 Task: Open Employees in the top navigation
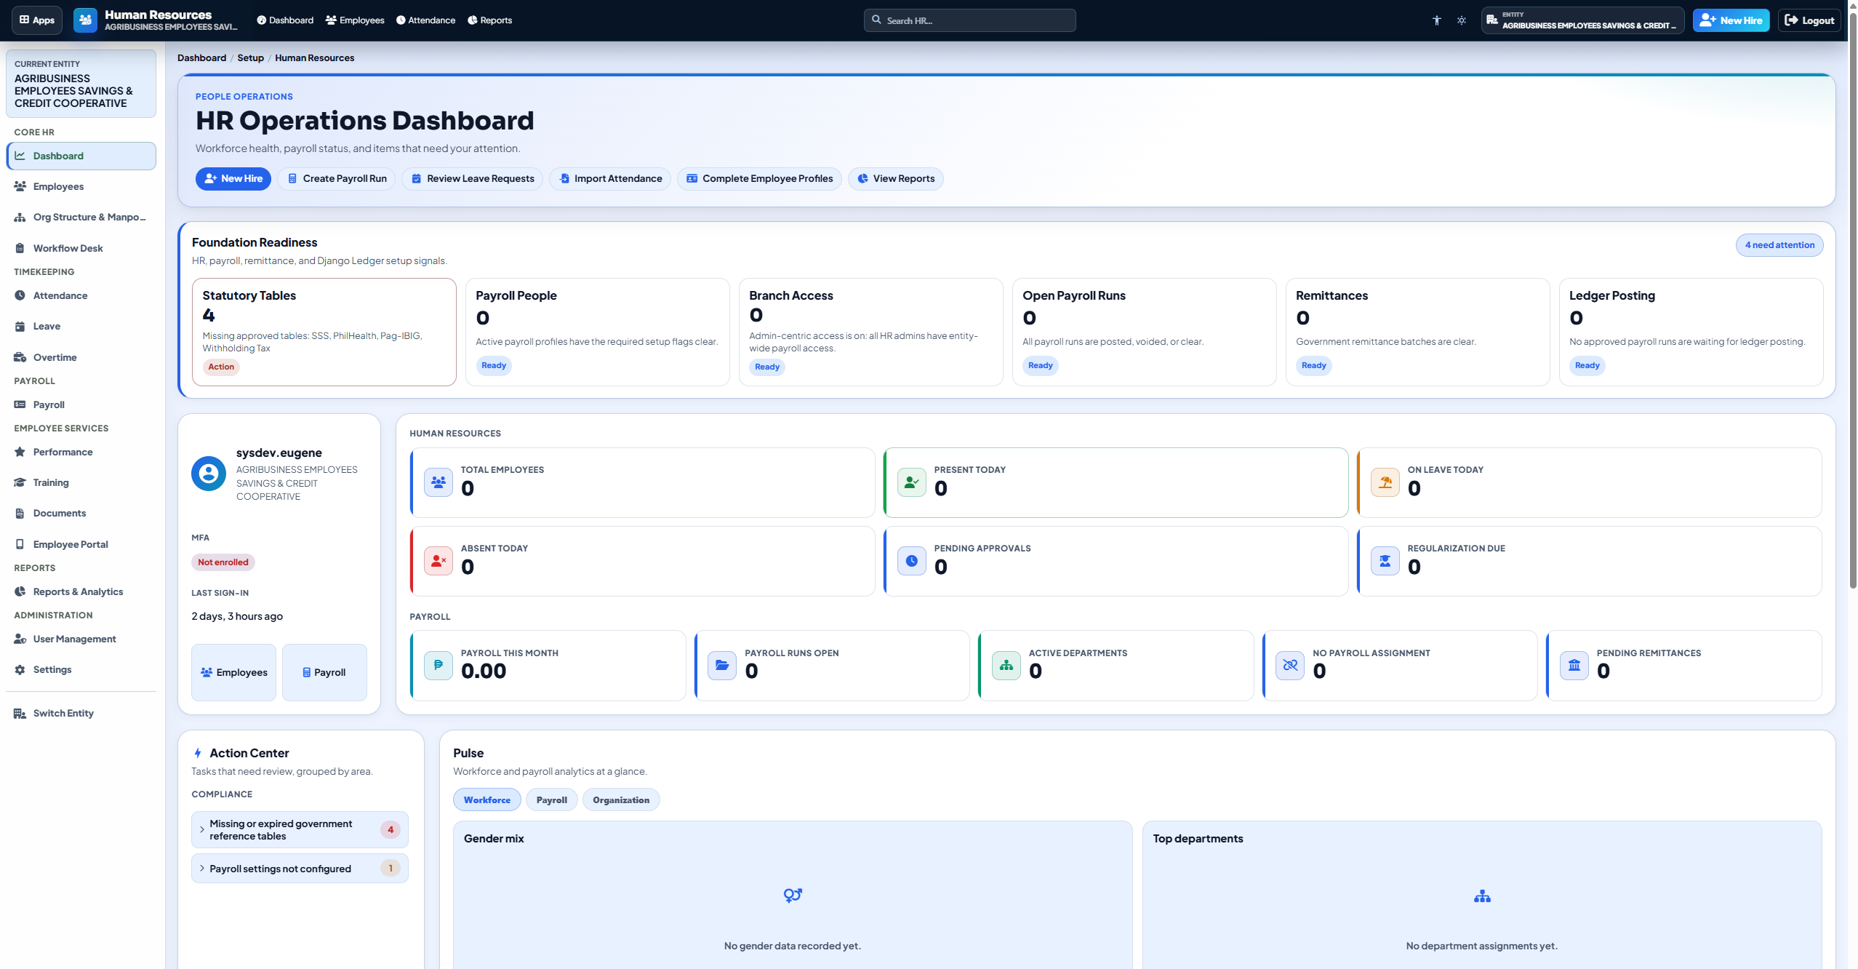355,20
